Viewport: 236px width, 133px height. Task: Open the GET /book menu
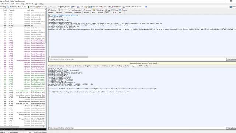coord(29,4)
